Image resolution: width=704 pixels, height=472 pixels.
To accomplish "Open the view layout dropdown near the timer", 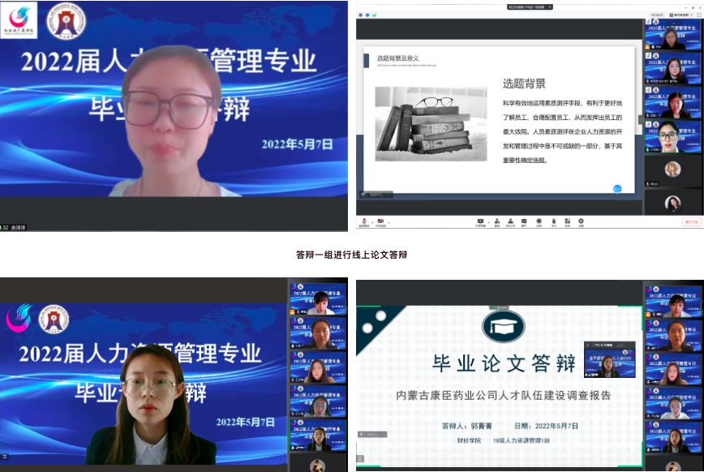I will click(x=680, y=15).
